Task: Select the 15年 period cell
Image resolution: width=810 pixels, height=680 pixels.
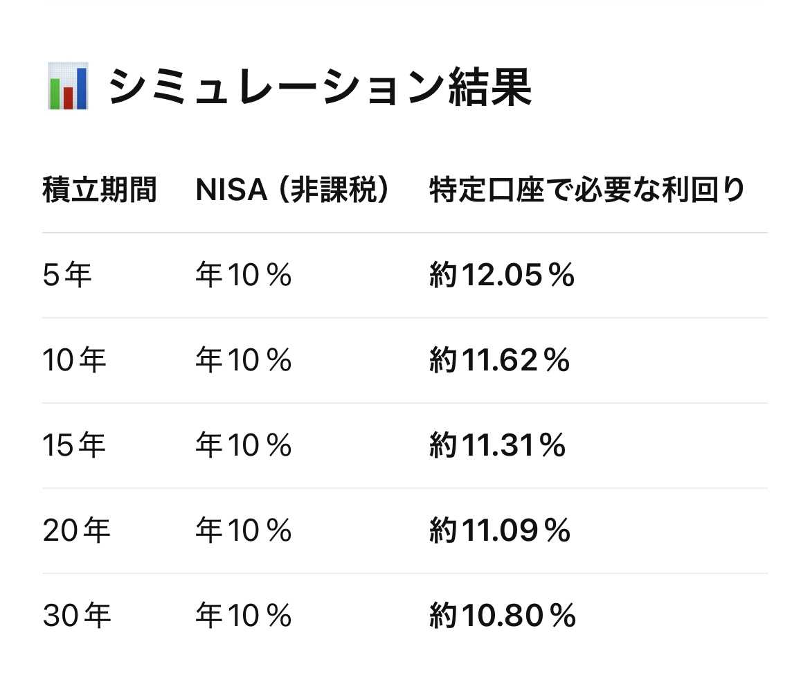Action: (75, 446)
